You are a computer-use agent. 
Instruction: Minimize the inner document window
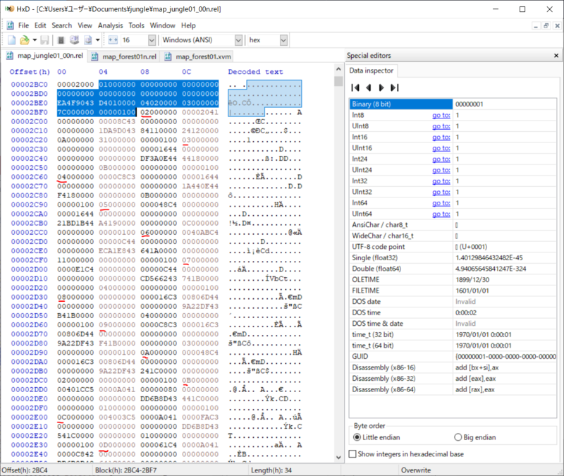(x=536, y=26)
